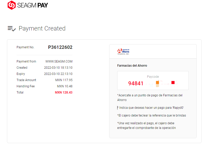Click the WWW.SEAGM.COM value

(x=59, y=61)
